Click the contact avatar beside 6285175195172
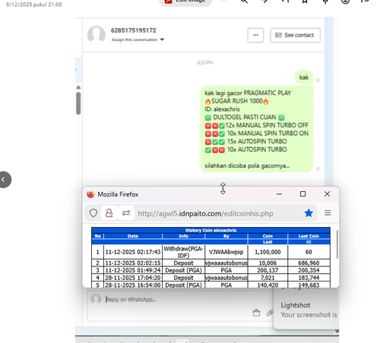This screenshot has width=380, height=343. [x=97, y=35]
